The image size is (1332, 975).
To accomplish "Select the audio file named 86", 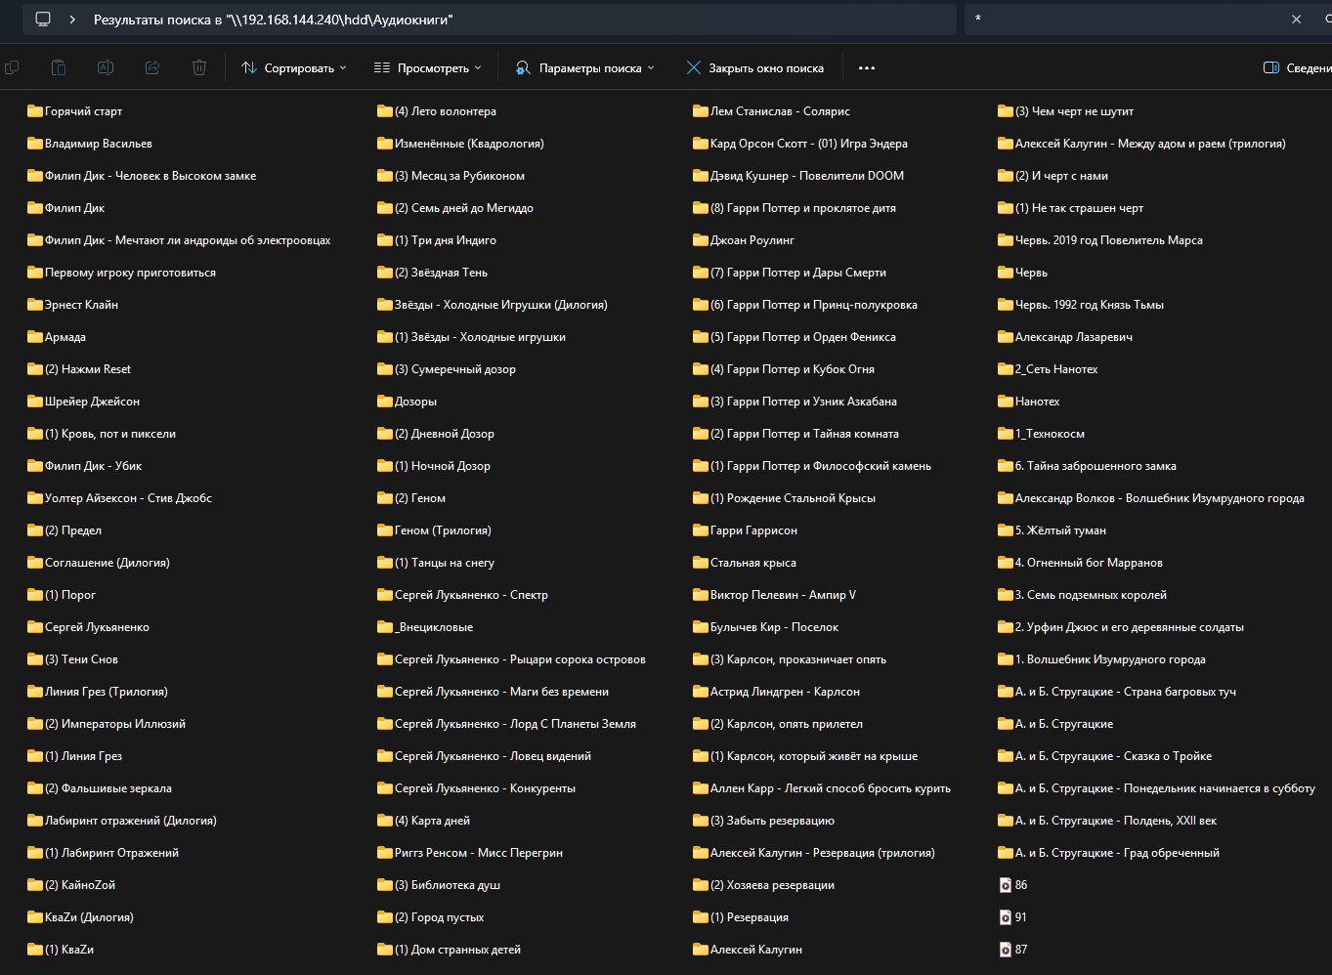I will click(x=1020, y=885).
